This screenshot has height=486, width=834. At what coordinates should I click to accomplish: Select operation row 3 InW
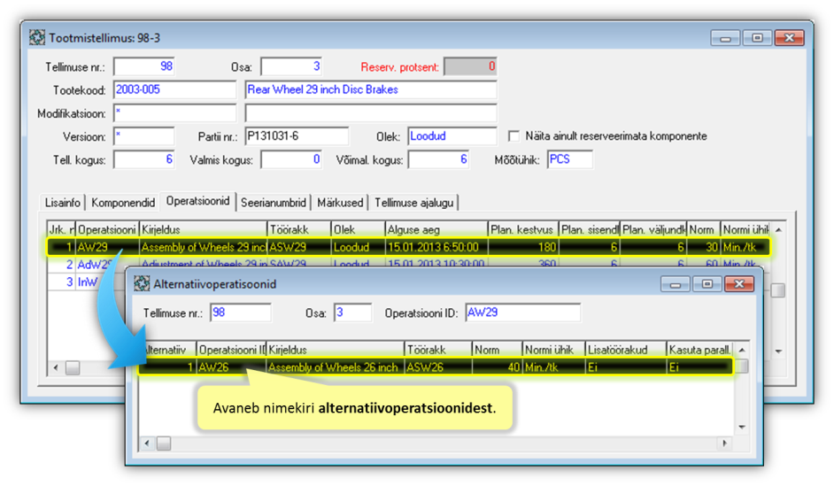tap(86, 282)
